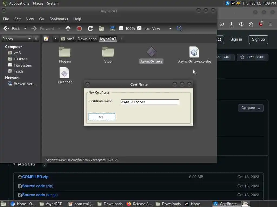Close the Places sidebar pane

(36, 39)
